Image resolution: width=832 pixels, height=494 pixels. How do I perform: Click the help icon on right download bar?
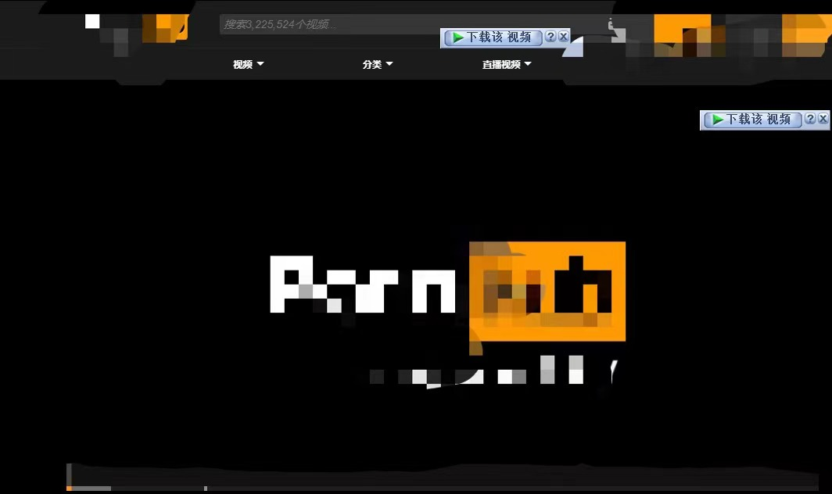[x=810, y=118]
